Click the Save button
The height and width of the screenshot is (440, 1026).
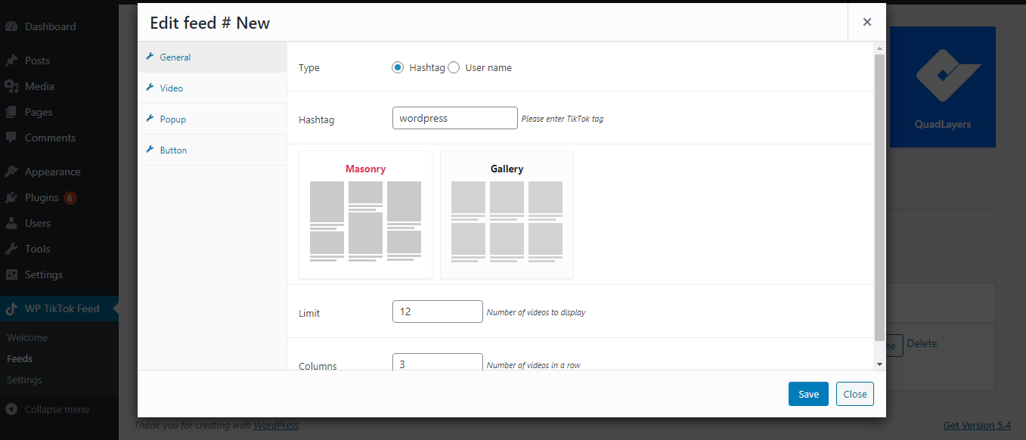tap(808, 394)
